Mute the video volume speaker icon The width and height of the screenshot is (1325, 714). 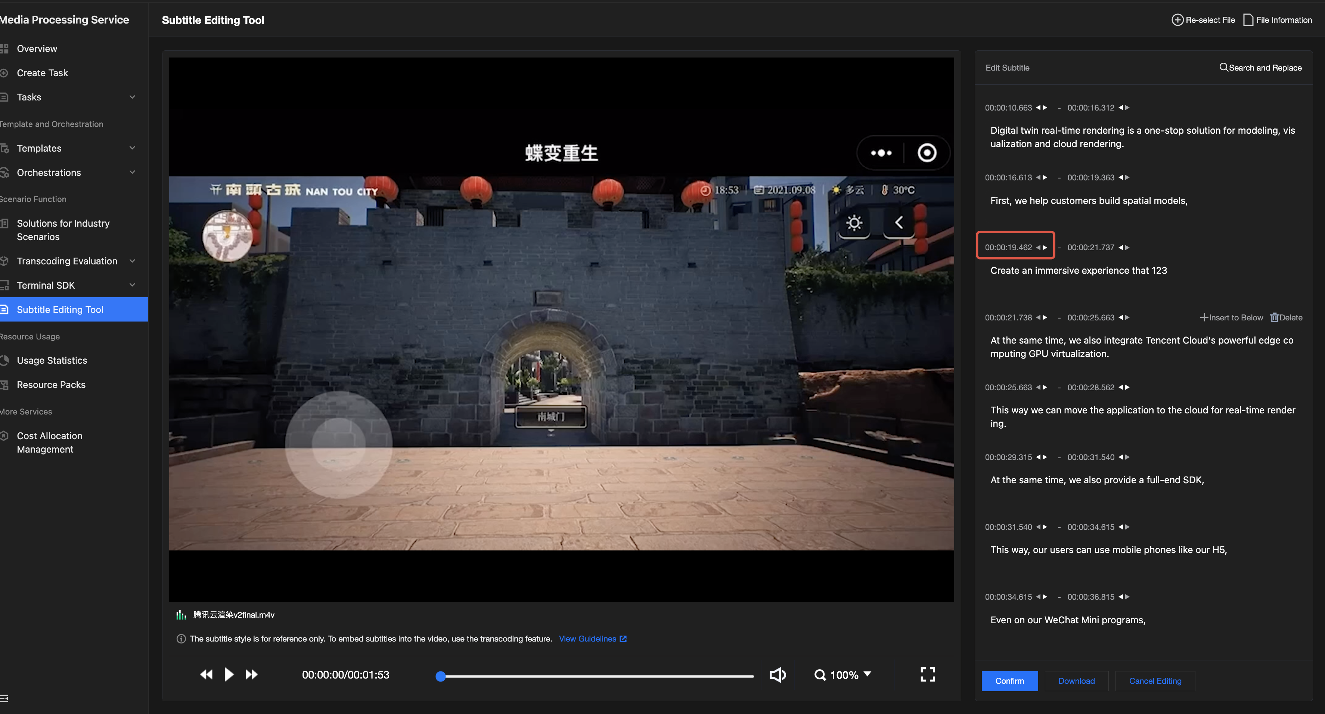777,674
